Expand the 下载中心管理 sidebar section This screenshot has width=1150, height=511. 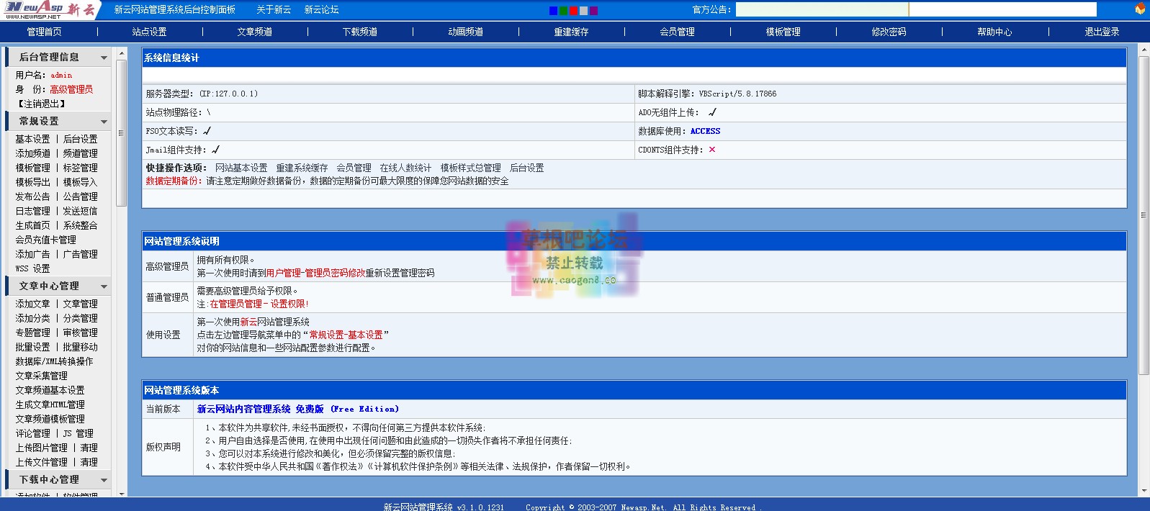(x=104, y=480)
